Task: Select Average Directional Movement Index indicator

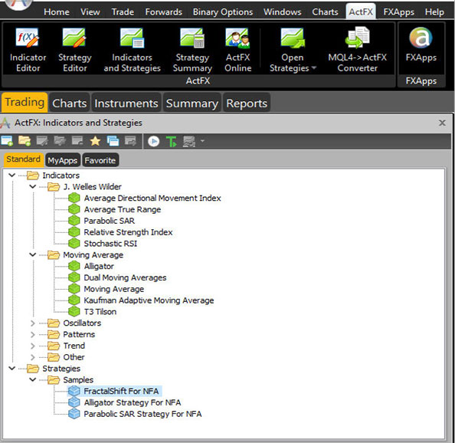Action: point(152,198)
